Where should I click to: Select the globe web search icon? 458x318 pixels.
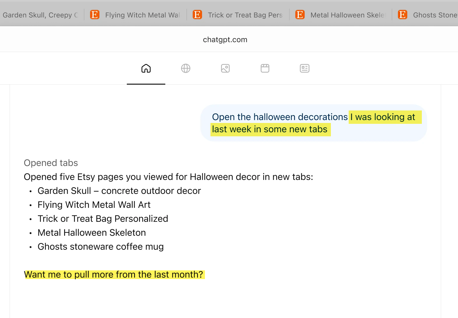tap(186, 68)
